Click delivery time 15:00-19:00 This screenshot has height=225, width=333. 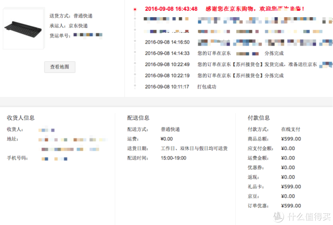[173, 158]
